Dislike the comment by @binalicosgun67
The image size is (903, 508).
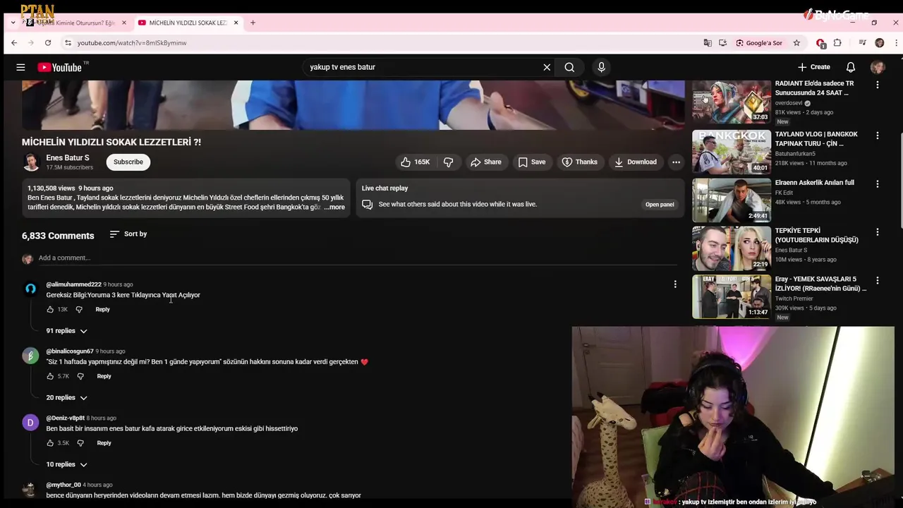pos(80,377)
